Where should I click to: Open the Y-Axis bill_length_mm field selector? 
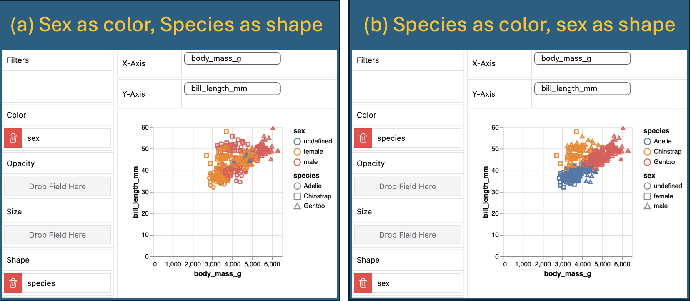click(x=232, y=88)
